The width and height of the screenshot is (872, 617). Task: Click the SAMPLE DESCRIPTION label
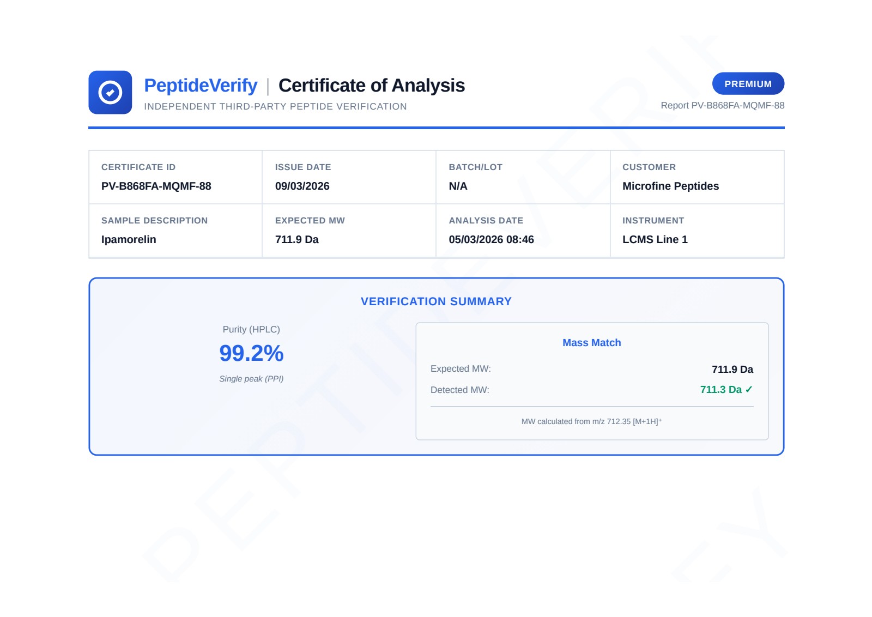154,220
